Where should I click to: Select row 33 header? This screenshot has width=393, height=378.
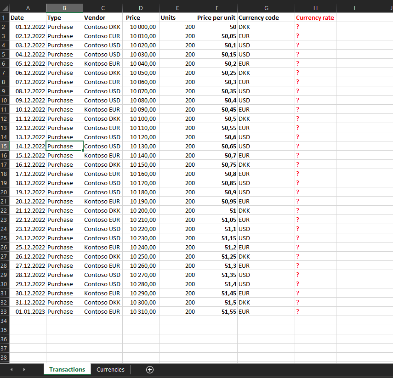pos(5,311)
